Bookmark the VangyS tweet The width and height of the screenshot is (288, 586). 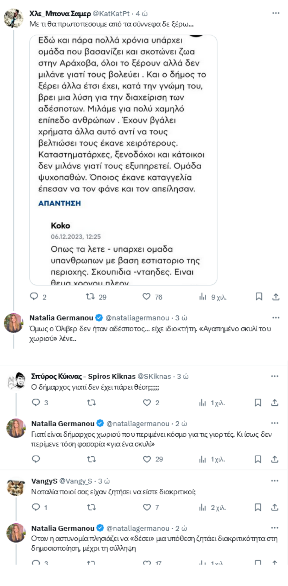pyautogui.click(x=258, y=507)
